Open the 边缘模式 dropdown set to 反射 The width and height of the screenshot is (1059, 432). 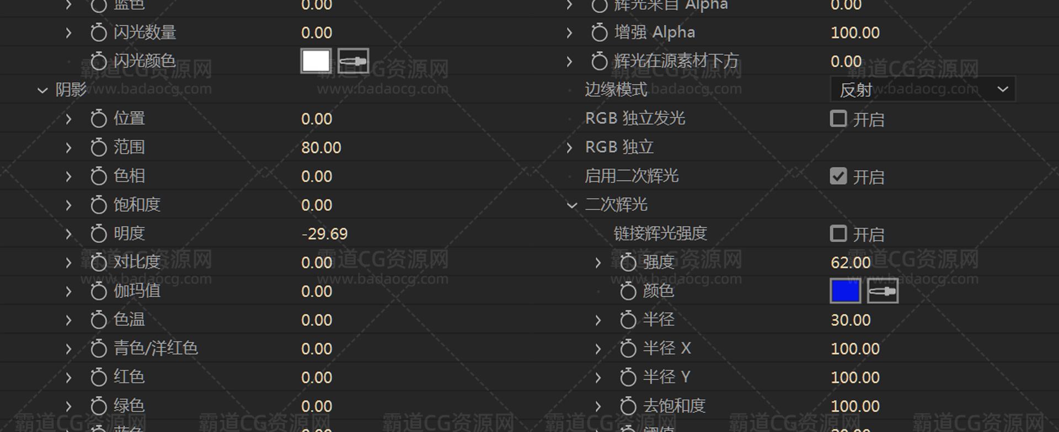point(922,89)
